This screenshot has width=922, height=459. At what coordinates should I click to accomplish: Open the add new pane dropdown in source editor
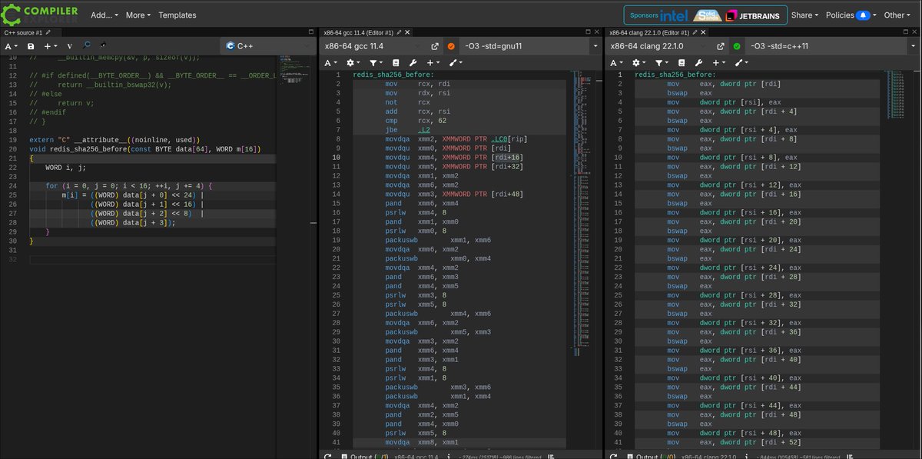(50, 46)
